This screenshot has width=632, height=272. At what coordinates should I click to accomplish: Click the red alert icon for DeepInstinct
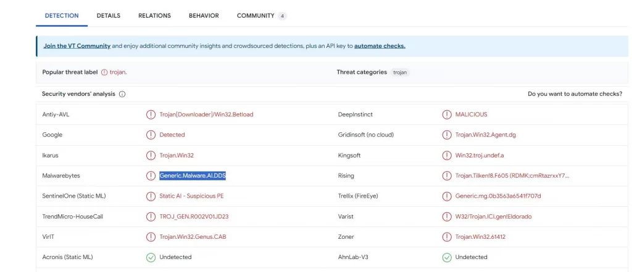point(447,114)
